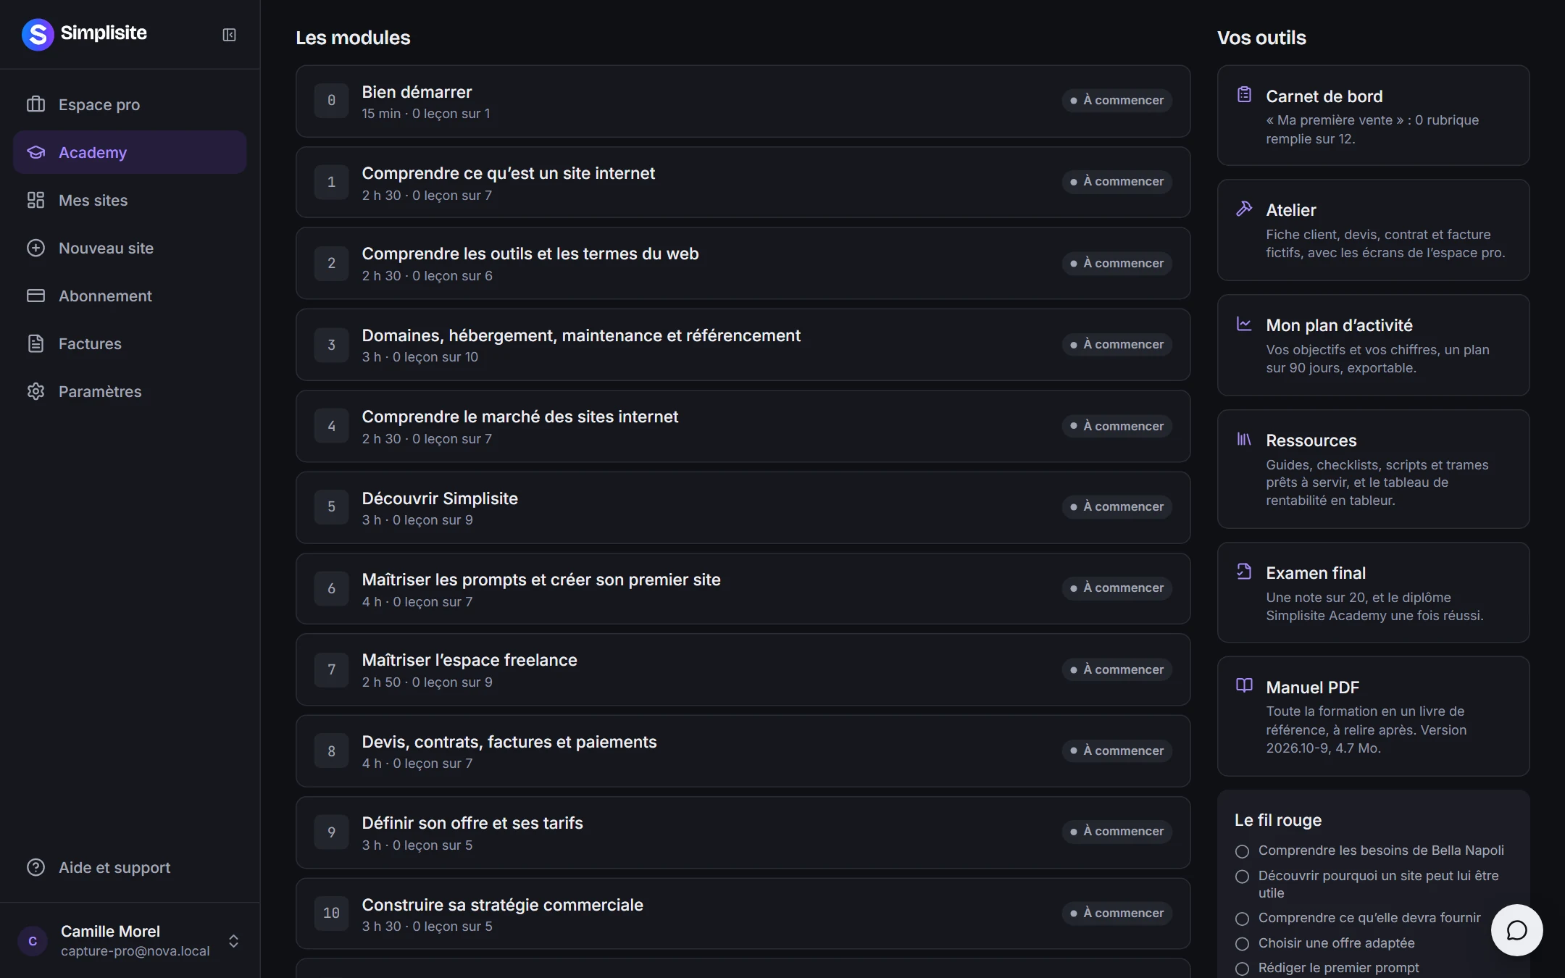Go to Espace pro menu item
This screenshot has width=1565, height=978.
coord(130,104)
